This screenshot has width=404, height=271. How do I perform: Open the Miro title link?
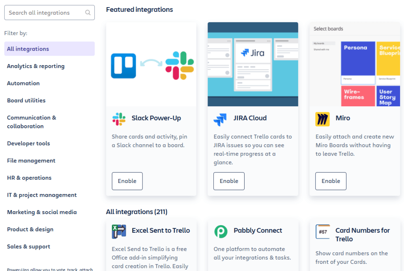click(343, 118)
